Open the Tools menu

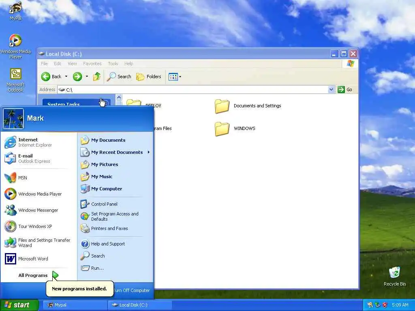tap(113, 64)
